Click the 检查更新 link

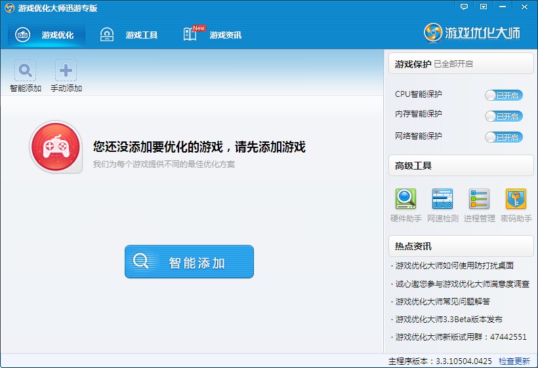point(514,361)
